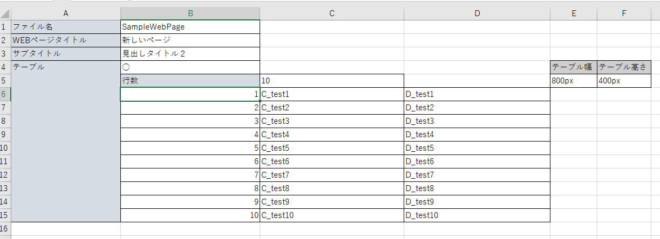Viewport: 660px width, 239px height.
Task: Select the テーブル幅 header cell
Action: click(x=573, y=67)
